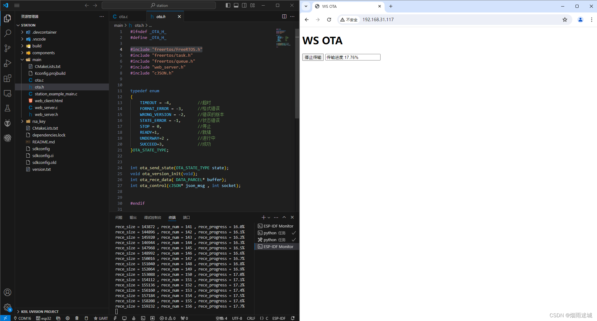The height and width of the screenshot is (321, 597).
Task: Open a new browser tab
Action: [x=391, y=6]
